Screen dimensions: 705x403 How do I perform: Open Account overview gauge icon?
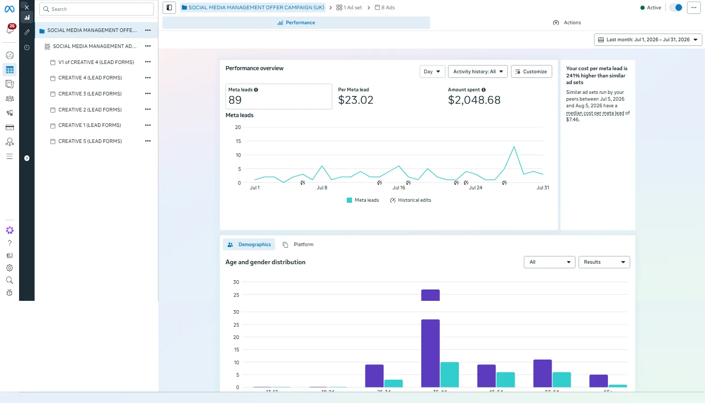click(x=9, y=55)
